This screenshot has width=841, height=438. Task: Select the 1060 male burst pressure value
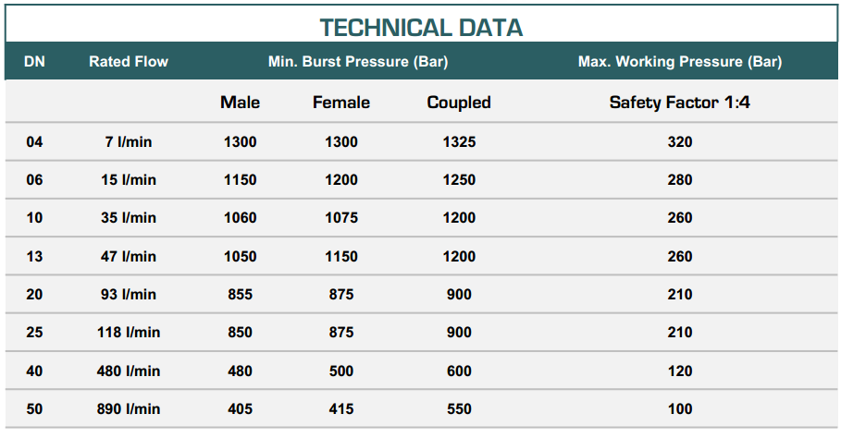(x=240, y=218)
